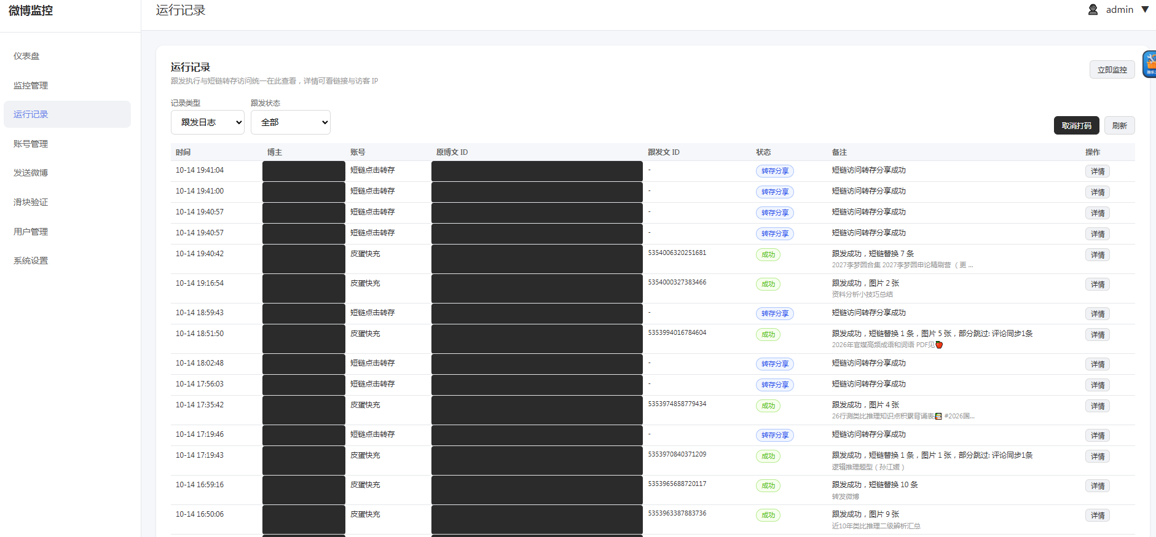
Task: Click the 微博监控 site title
Action: pos(31,10)
